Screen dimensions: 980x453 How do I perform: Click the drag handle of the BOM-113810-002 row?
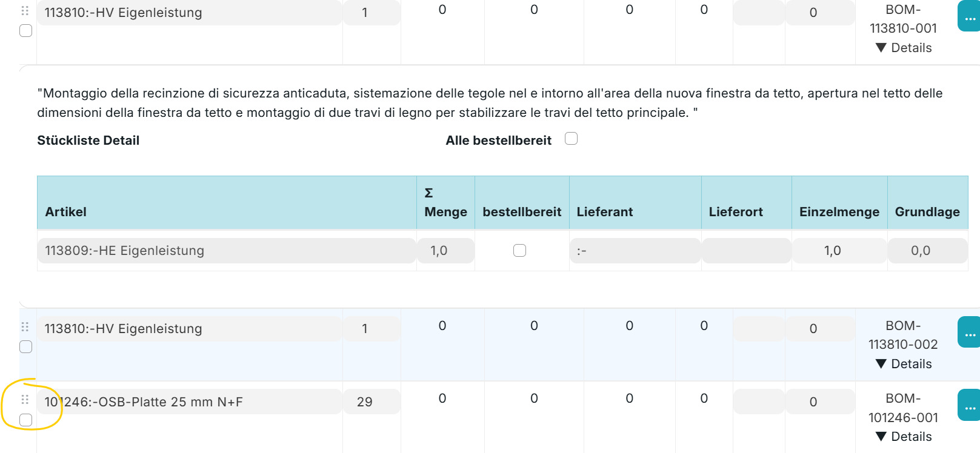[x=25, y=327]
